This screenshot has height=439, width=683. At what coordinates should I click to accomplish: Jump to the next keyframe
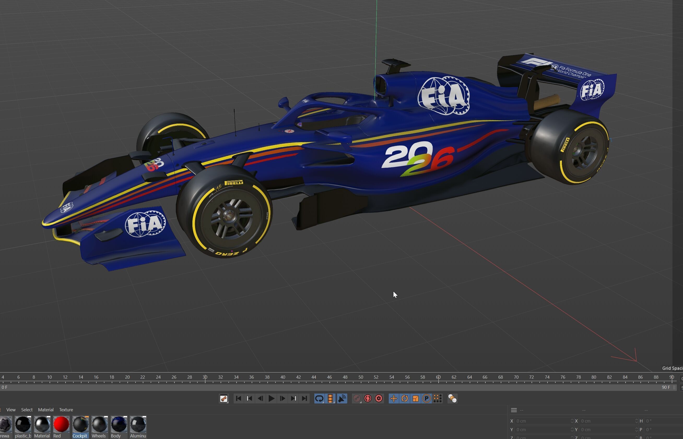[293, 398]
